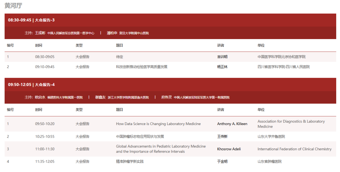The height and width of the screenshot is (172, 340).
Task: Click unit 四川省医学科学院·四川省人民医院
Action: [x=284, y=67]
